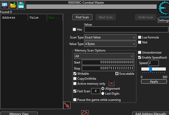Open Memory View
Viewport: 169px width, 115px height.
pyautogui.click(x=19, y=113)
